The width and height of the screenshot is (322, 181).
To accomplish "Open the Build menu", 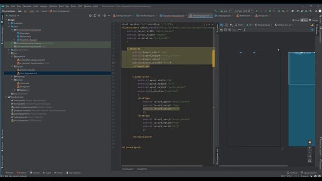I will pyautogui.click(x=61, y=6).
